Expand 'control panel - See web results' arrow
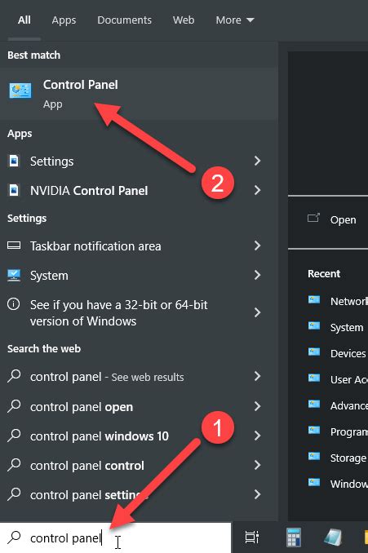This screenshot has height=553, width=368. (x=258, y=376)
